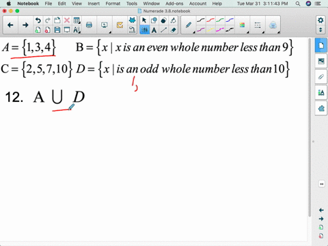
Task: Save the notebook file
Action: (x=57, y=29)
